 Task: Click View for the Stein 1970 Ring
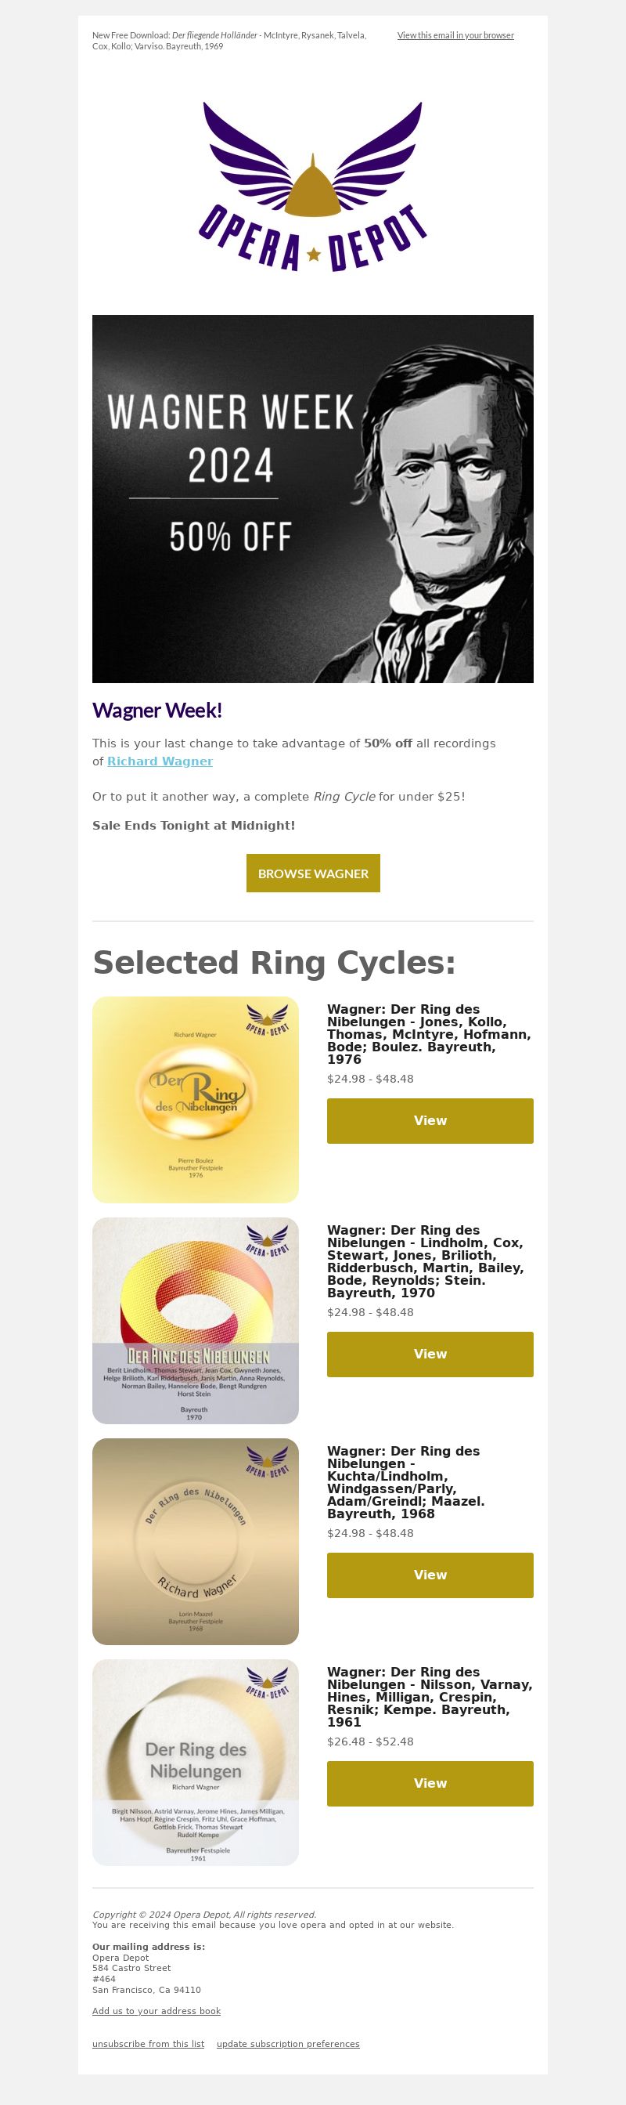pyautogui.click(x=430, y=1354)
